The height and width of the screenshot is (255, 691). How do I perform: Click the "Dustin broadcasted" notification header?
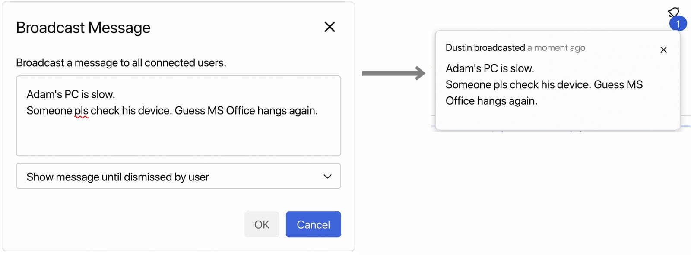pyautogui.click(x=485, y=48)
